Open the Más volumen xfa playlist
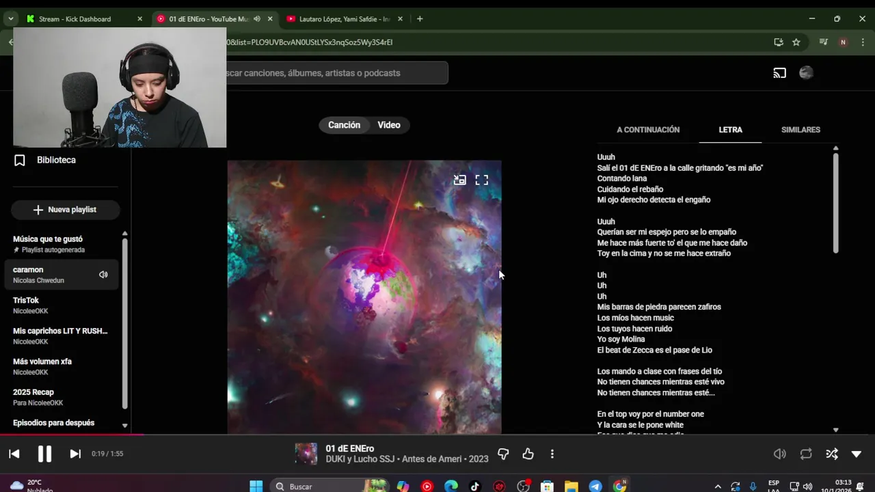Image resolution: width=875 pixels, height=492 pixels. 62,367
